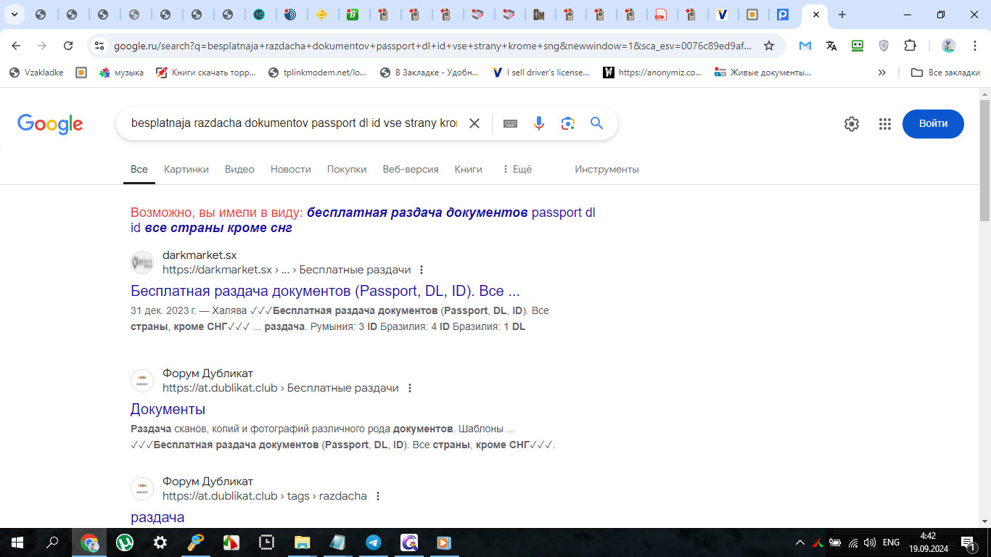Click the Google Translate extension icon
991x557 pixels.
(831, 46)
